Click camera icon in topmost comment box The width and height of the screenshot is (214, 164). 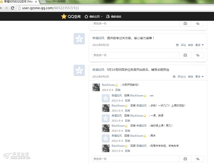click(x=185, y=23)
